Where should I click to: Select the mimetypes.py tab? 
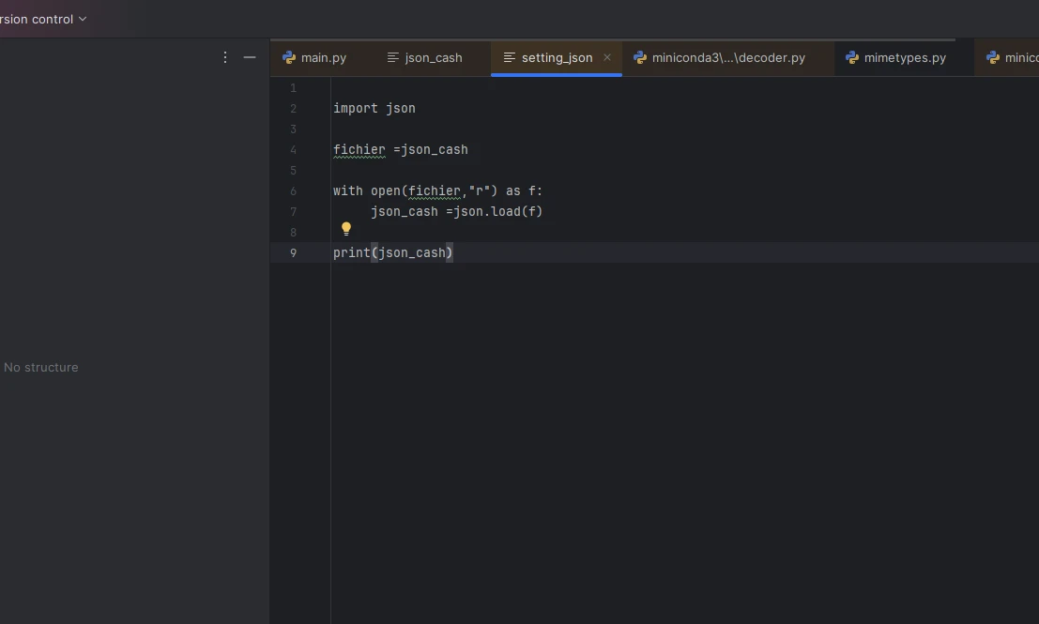click(904, 57)
